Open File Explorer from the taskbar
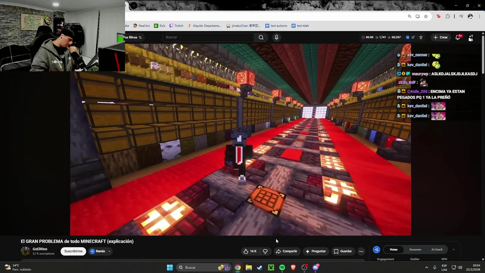Screen dimensions: 485x273 pyautogui.click(x=249, y=267)
